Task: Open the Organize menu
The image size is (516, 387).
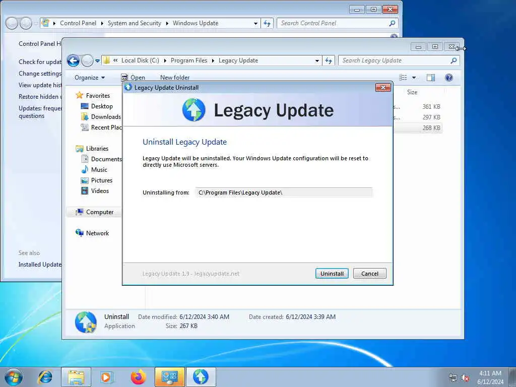Action: tap(90, 78)
